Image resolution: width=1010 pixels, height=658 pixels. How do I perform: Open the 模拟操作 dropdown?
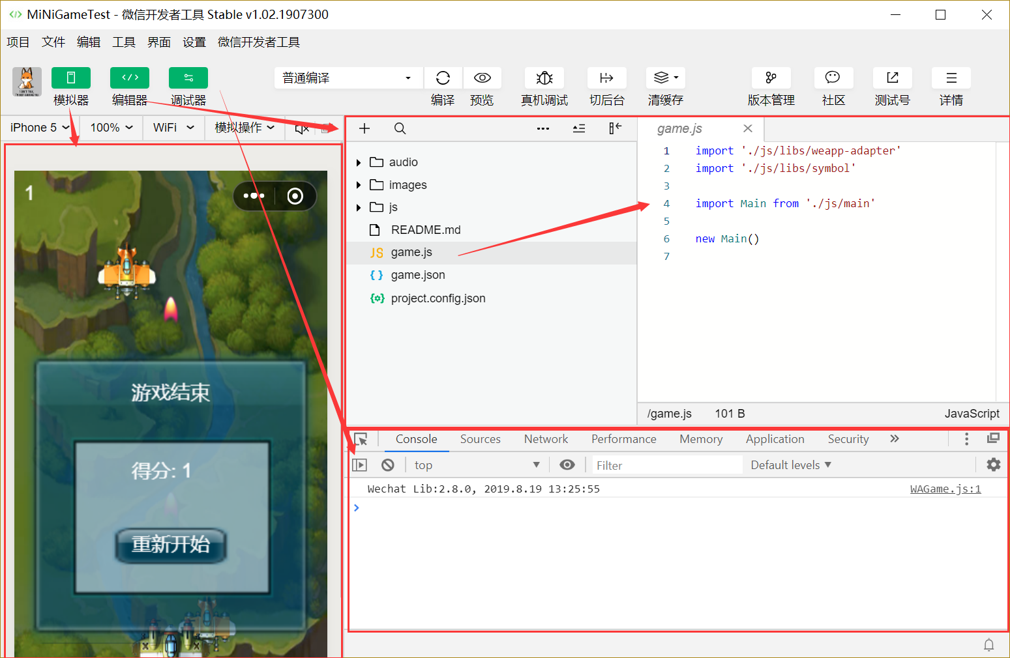[x=245, y=128]
